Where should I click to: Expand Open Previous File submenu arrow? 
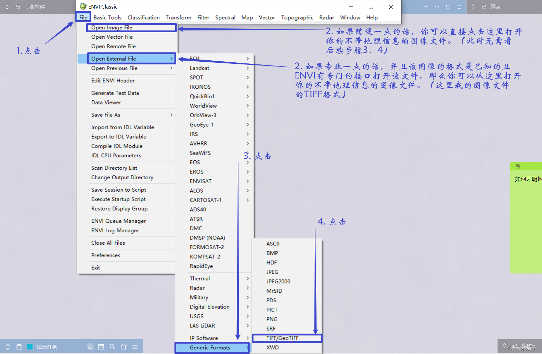tap(171, 68)
